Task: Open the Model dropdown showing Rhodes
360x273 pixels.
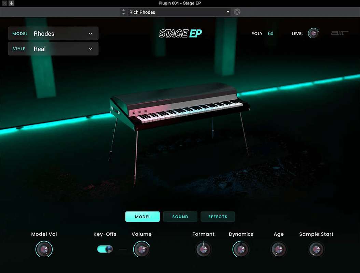Action: [x=53, y=33]
